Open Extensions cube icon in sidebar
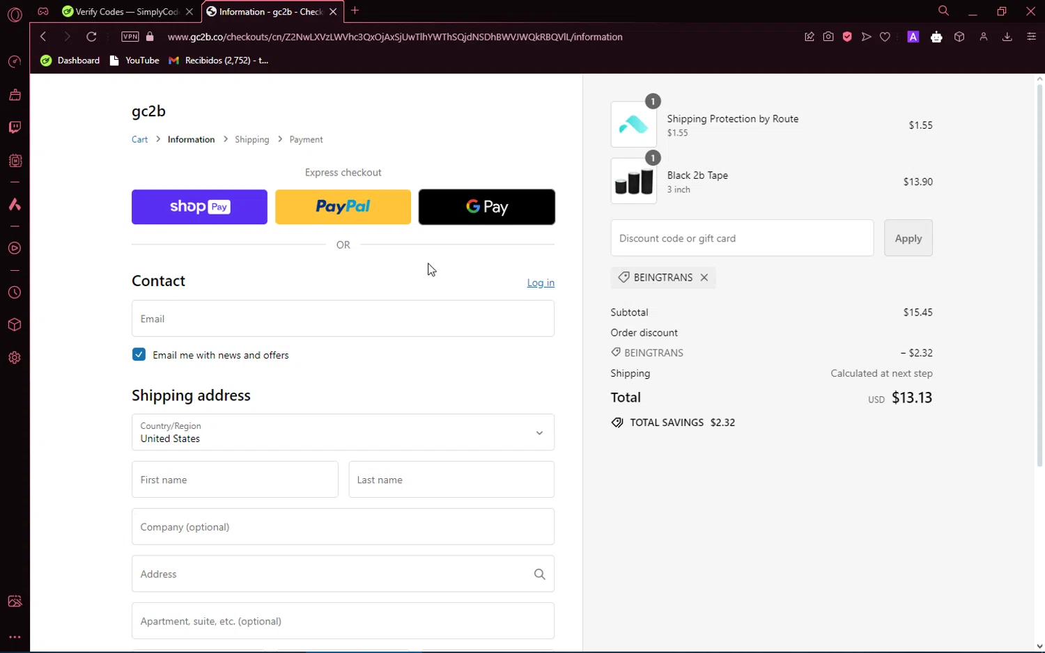Screen dimensions: 1045x653 15,325
